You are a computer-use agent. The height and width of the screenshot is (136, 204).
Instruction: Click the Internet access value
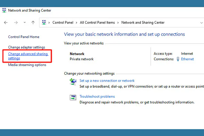[x=187, y=53]
